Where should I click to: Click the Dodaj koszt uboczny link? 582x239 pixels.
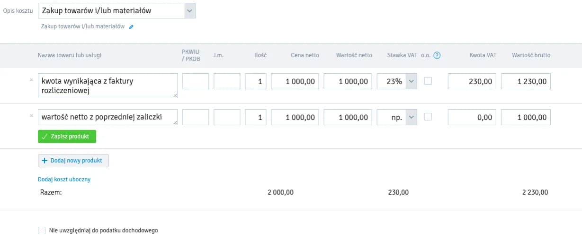pos(64,179)
